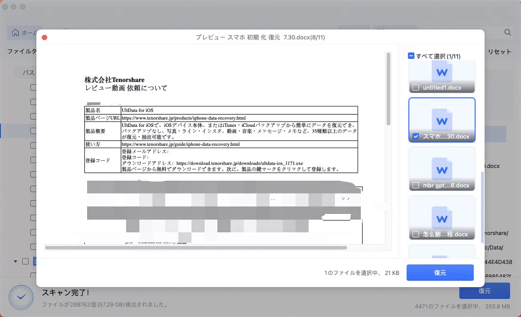Click the 製品ページURL link in document
Screen dimensions: 521x317
coord(184,118)
